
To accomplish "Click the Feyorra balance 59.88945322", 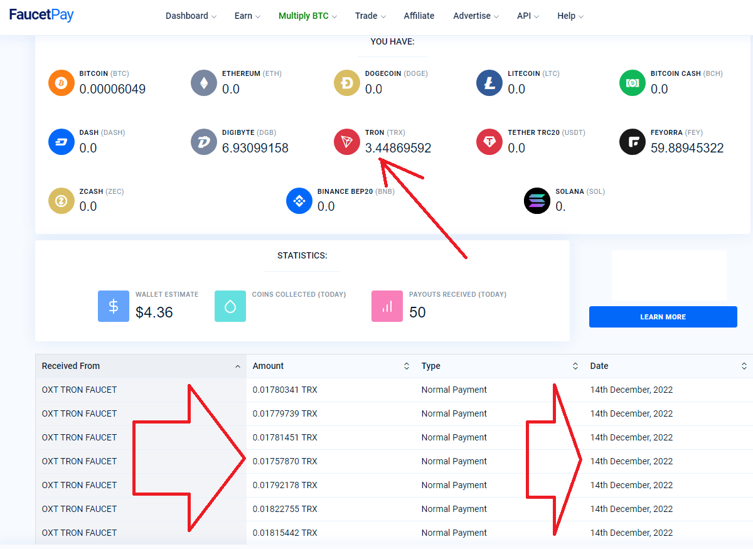I will (687, 148).
